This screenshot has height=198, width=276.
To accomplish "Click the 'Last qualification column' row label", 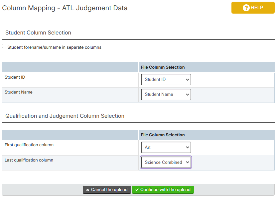I will click(29, 160).
